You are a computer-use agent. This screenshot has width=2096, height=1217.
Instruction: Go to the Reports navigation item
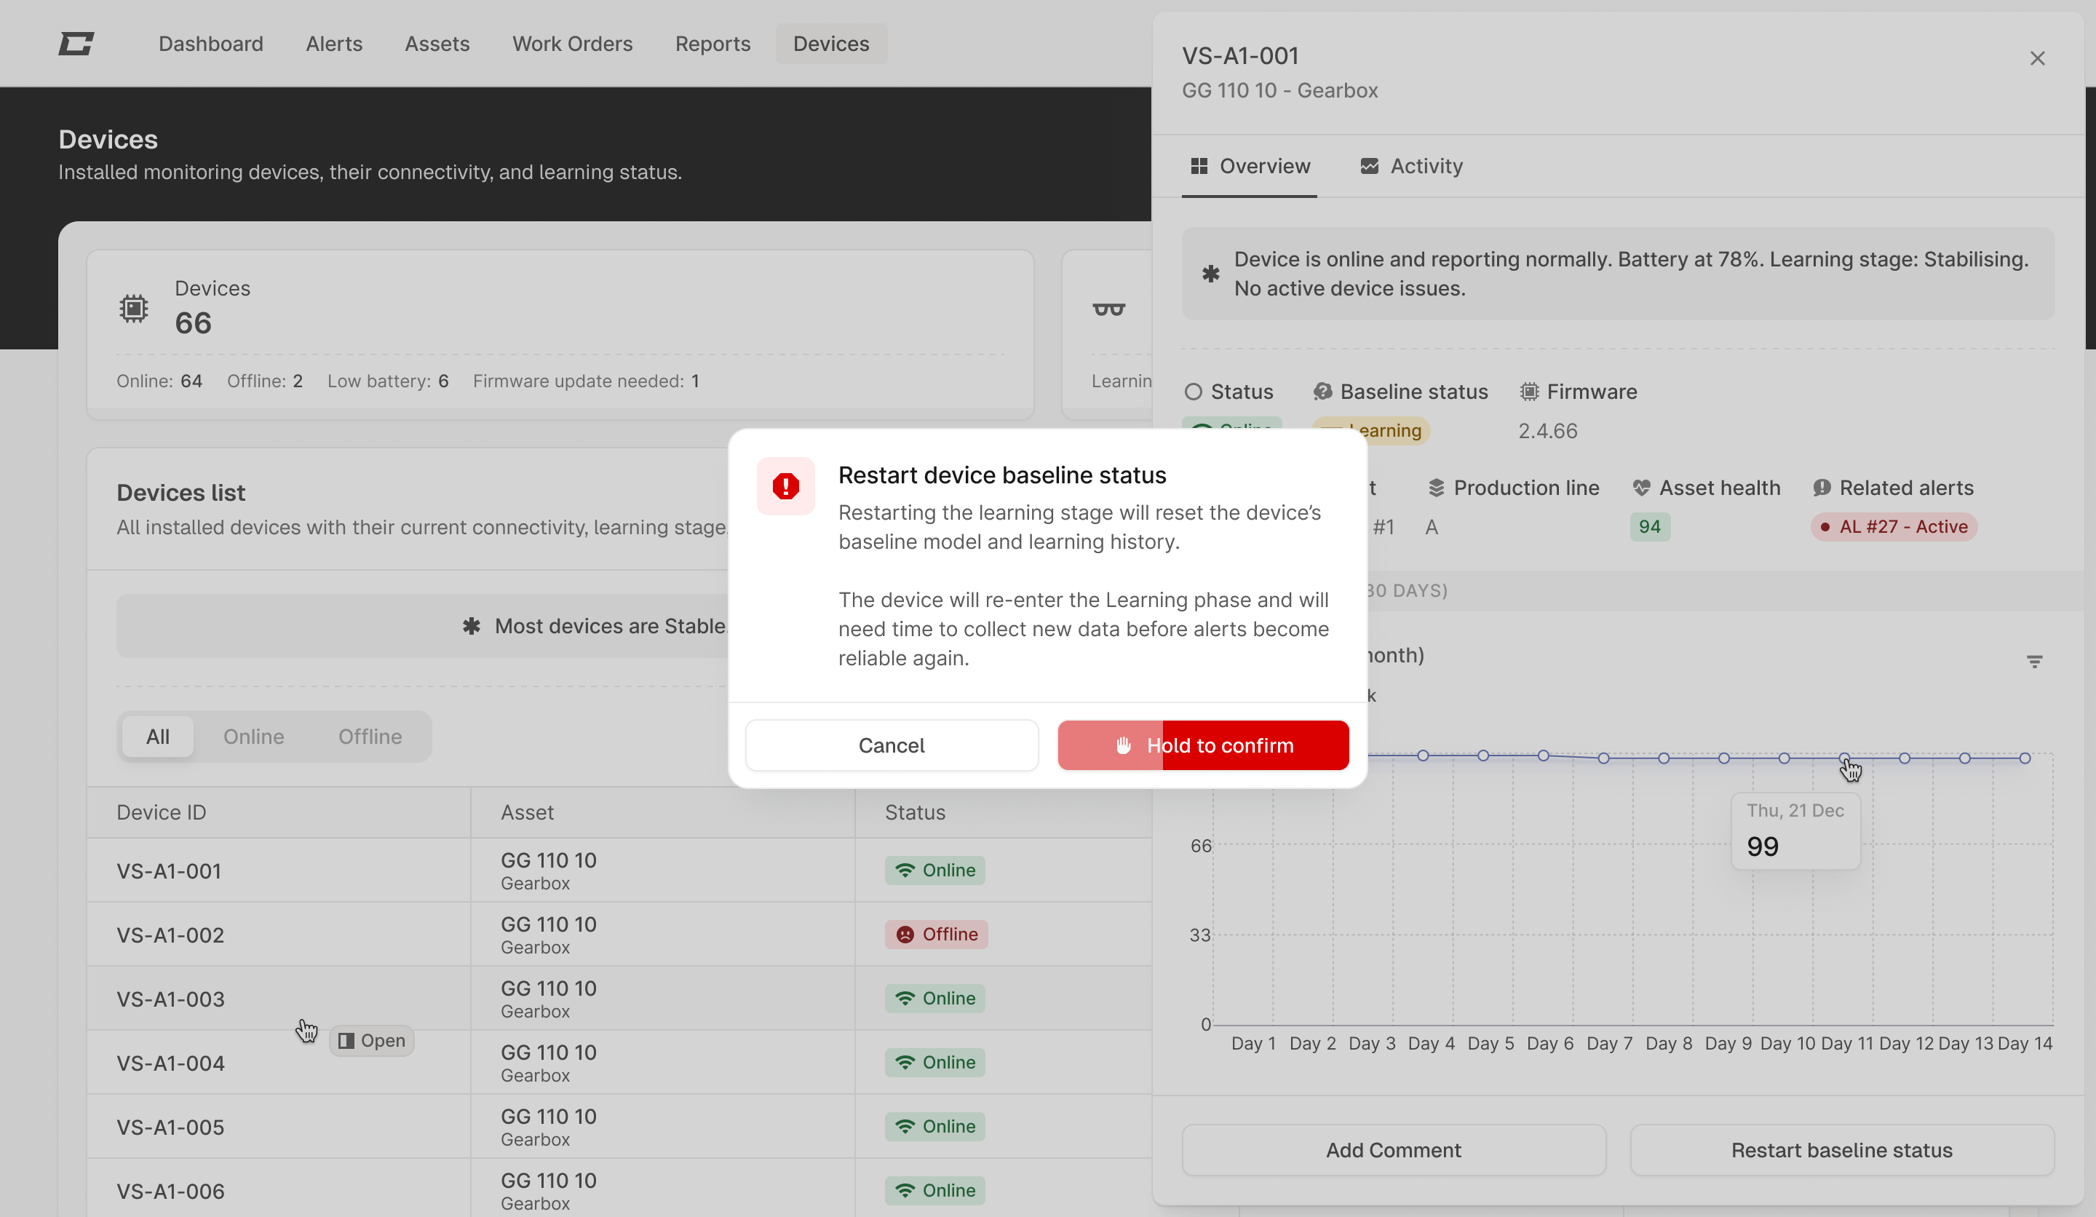point(712,43)
